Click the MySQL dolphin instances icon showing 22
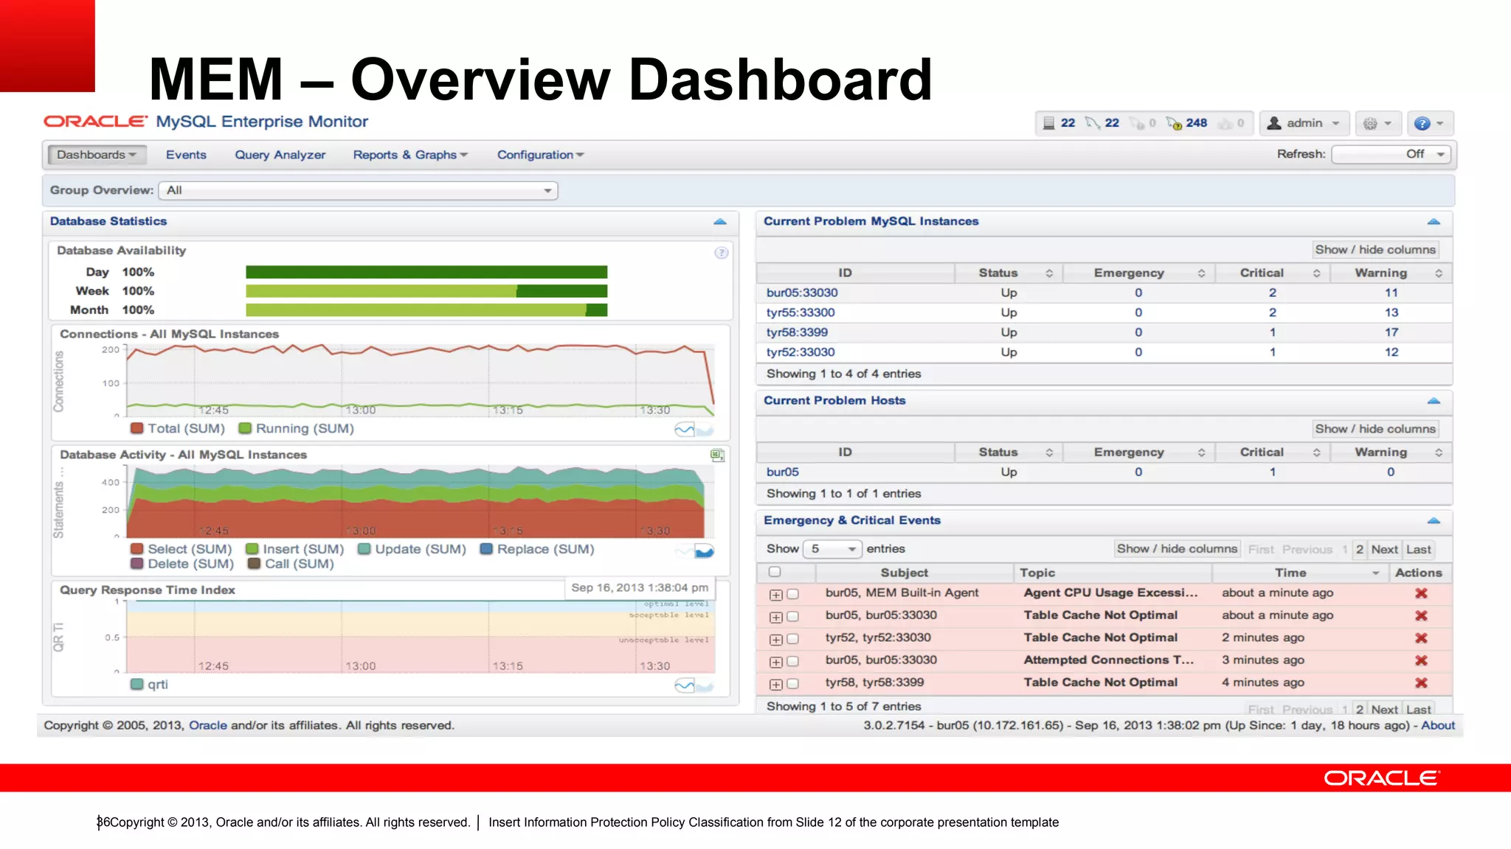This screenshot has width=1511, height=849. (1093, 123)
